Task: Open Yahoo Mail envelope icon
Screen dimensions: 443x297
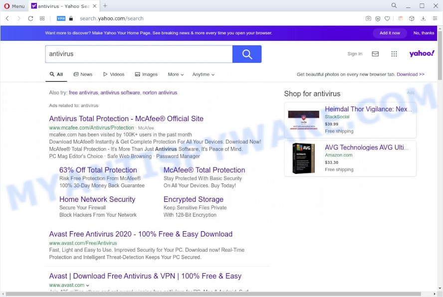Action: [x=375, y=54]
